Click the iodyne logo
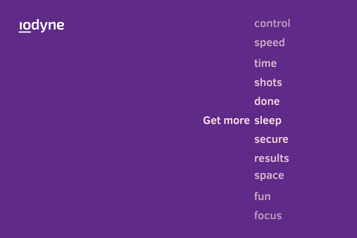This screenshot has width=357, height=238. click(x=42, y=26)
